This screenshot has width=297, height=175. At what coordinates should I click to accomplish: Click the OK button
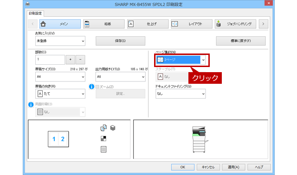tap(183, 167)
